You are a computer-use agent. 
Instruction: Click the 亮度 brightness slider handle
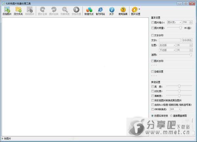(x=179, y=86)
